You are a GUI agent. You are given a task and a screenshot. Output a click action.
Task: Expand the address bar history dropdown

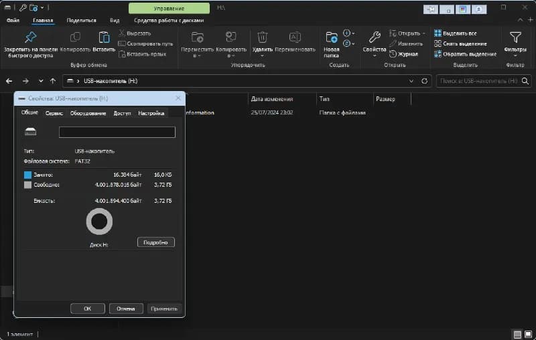[411, 81]
